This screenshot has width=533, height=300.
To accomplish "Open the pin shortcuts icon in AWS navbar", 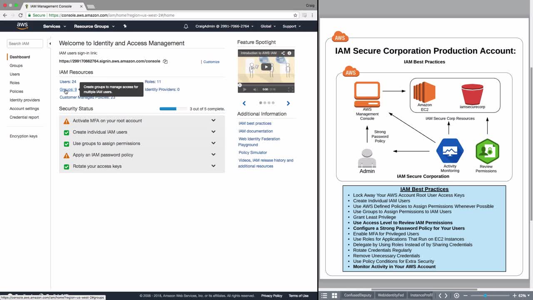I will click(x=125, y=26).
